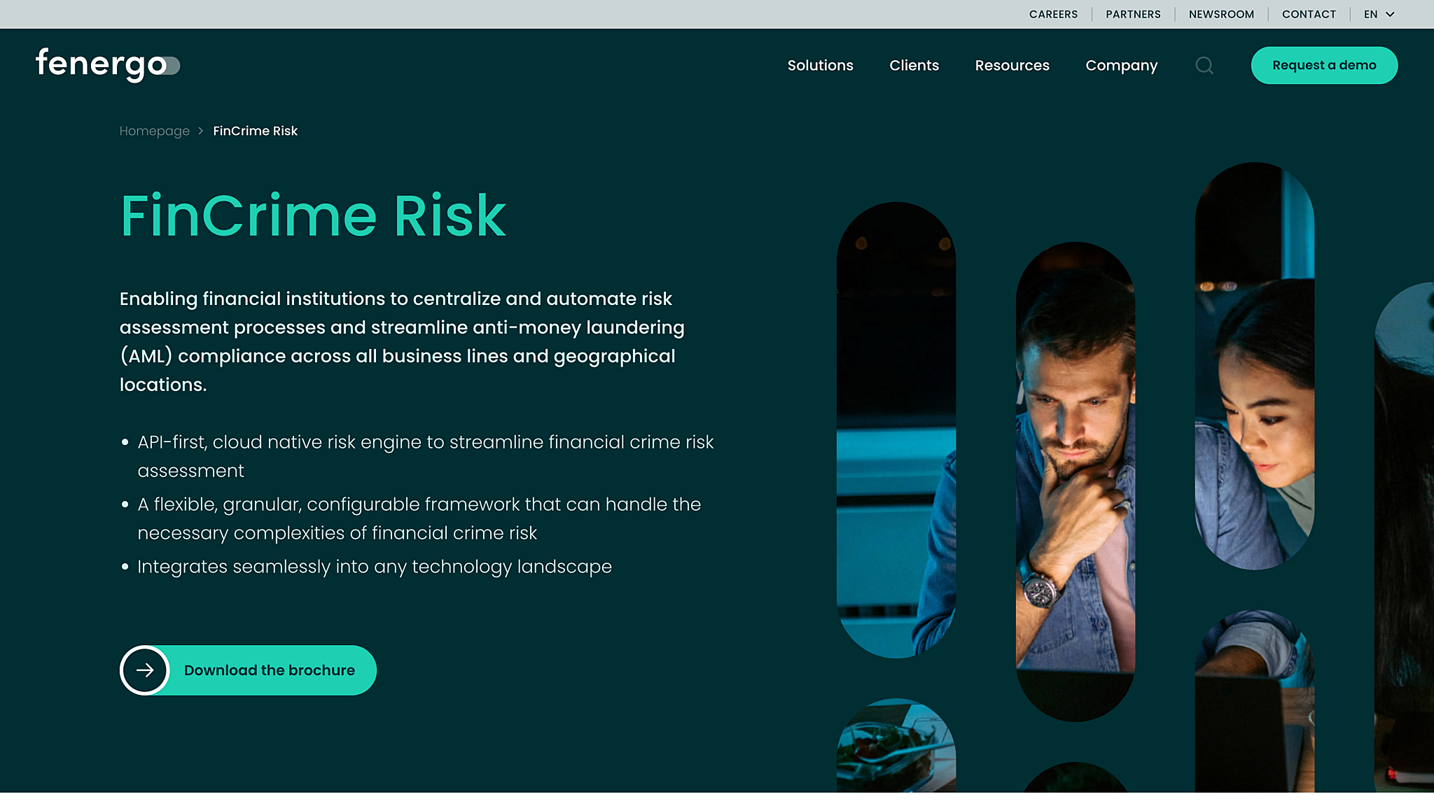Viewport: 1434px width, 806px height.
Task: Click the arrow circle on brochure button
Action: click(x=145, y=670)
